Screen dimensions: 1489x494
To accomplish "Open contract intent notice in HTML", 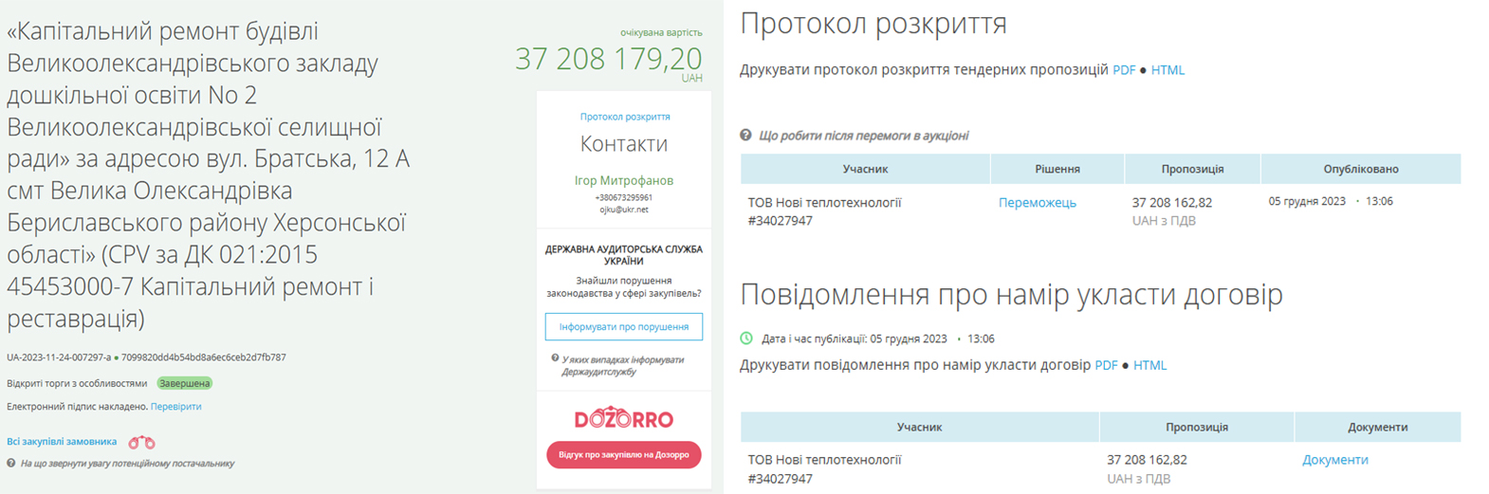I will click(x=1149, y=365).
